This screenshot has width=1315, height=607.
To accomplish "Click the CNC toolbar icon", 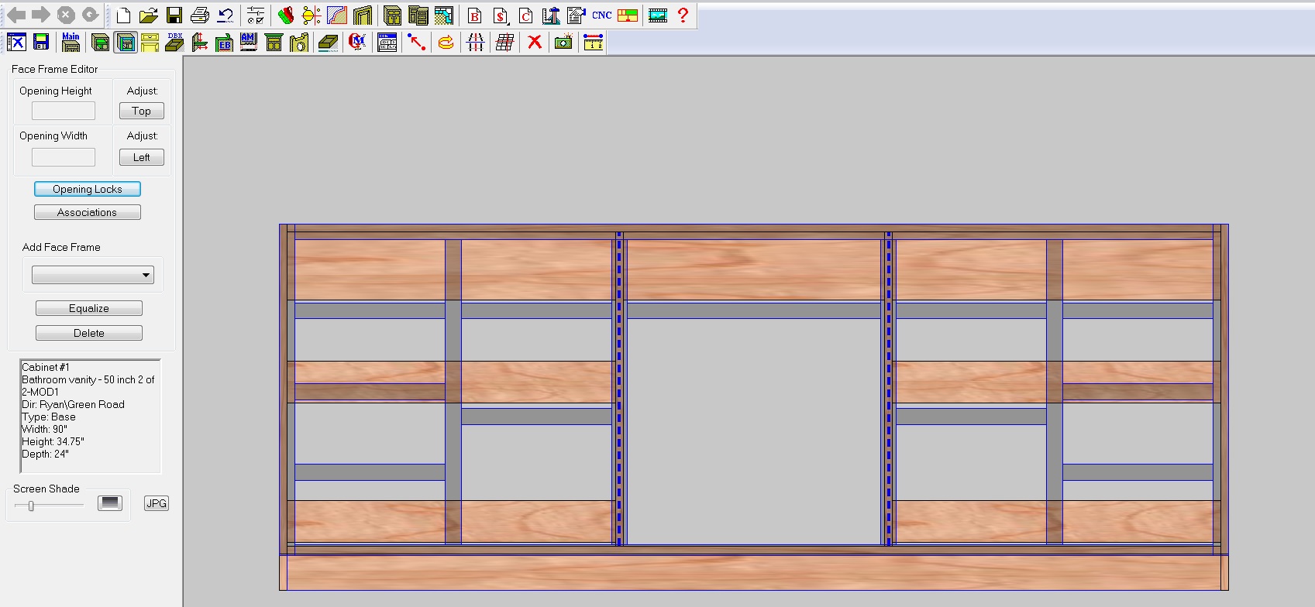I will click(x=601, y=15).
